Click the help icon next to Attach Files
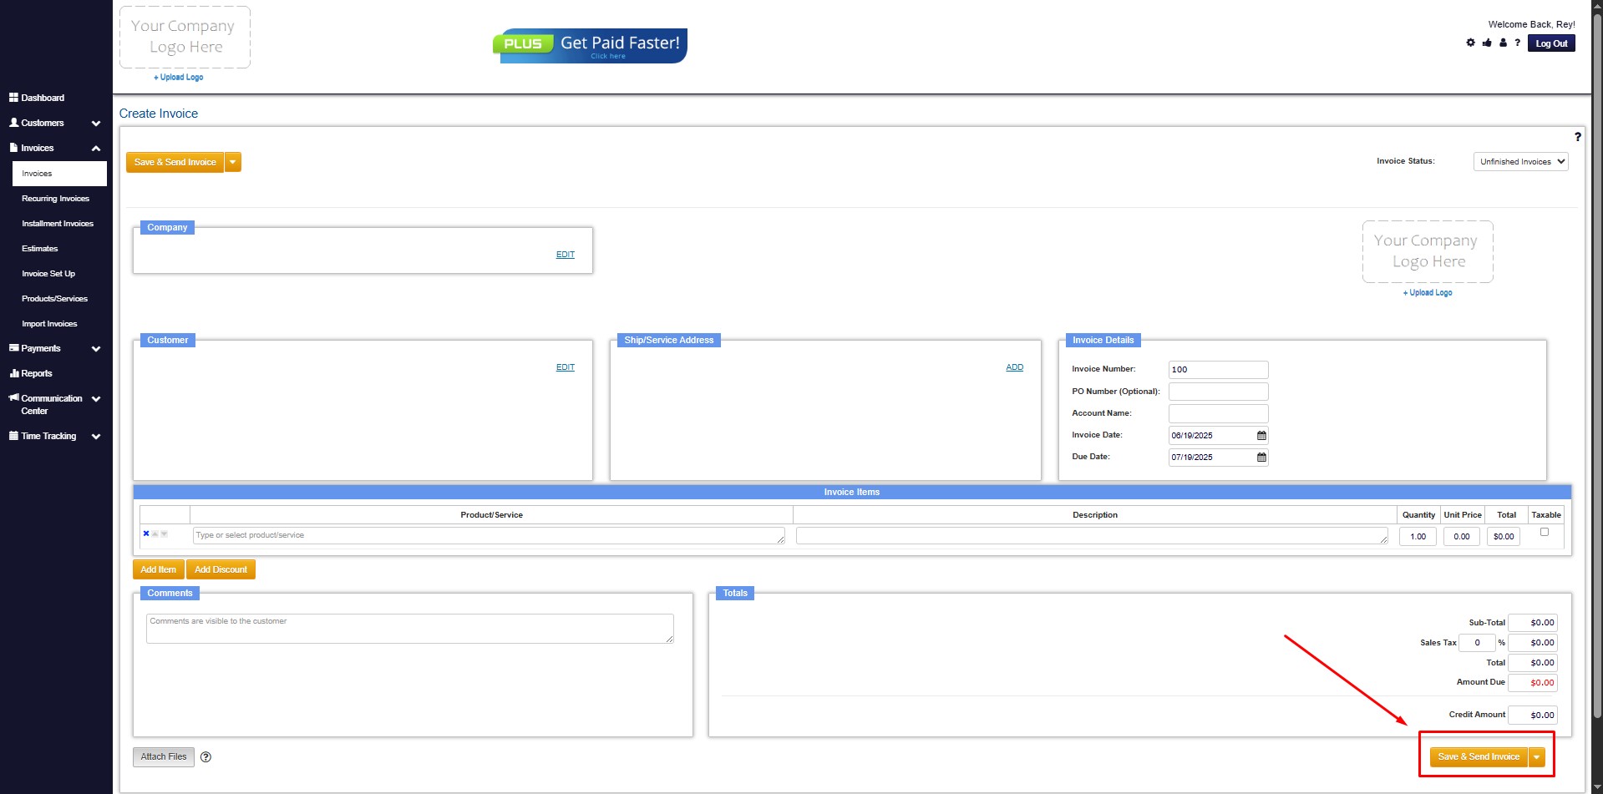The width and height of the screenshot is (1603, 794). 205,756
